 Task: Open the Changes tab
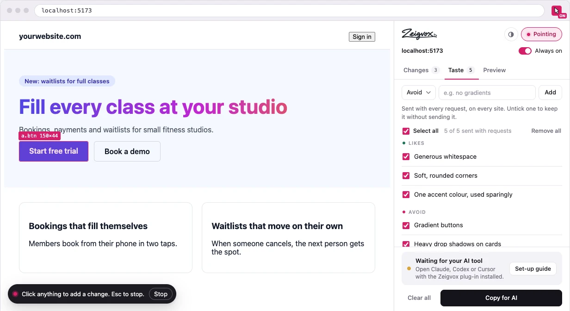(x=421, y=70)
